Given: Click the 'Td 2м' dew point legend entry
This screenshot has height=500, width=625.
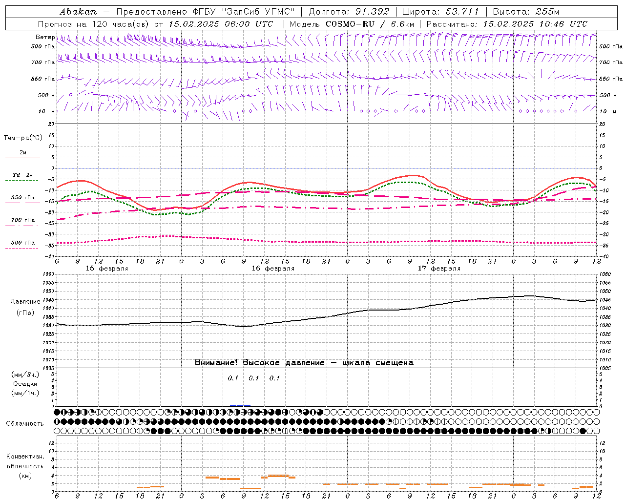Looking at the screenshot, I should [23, 175].
